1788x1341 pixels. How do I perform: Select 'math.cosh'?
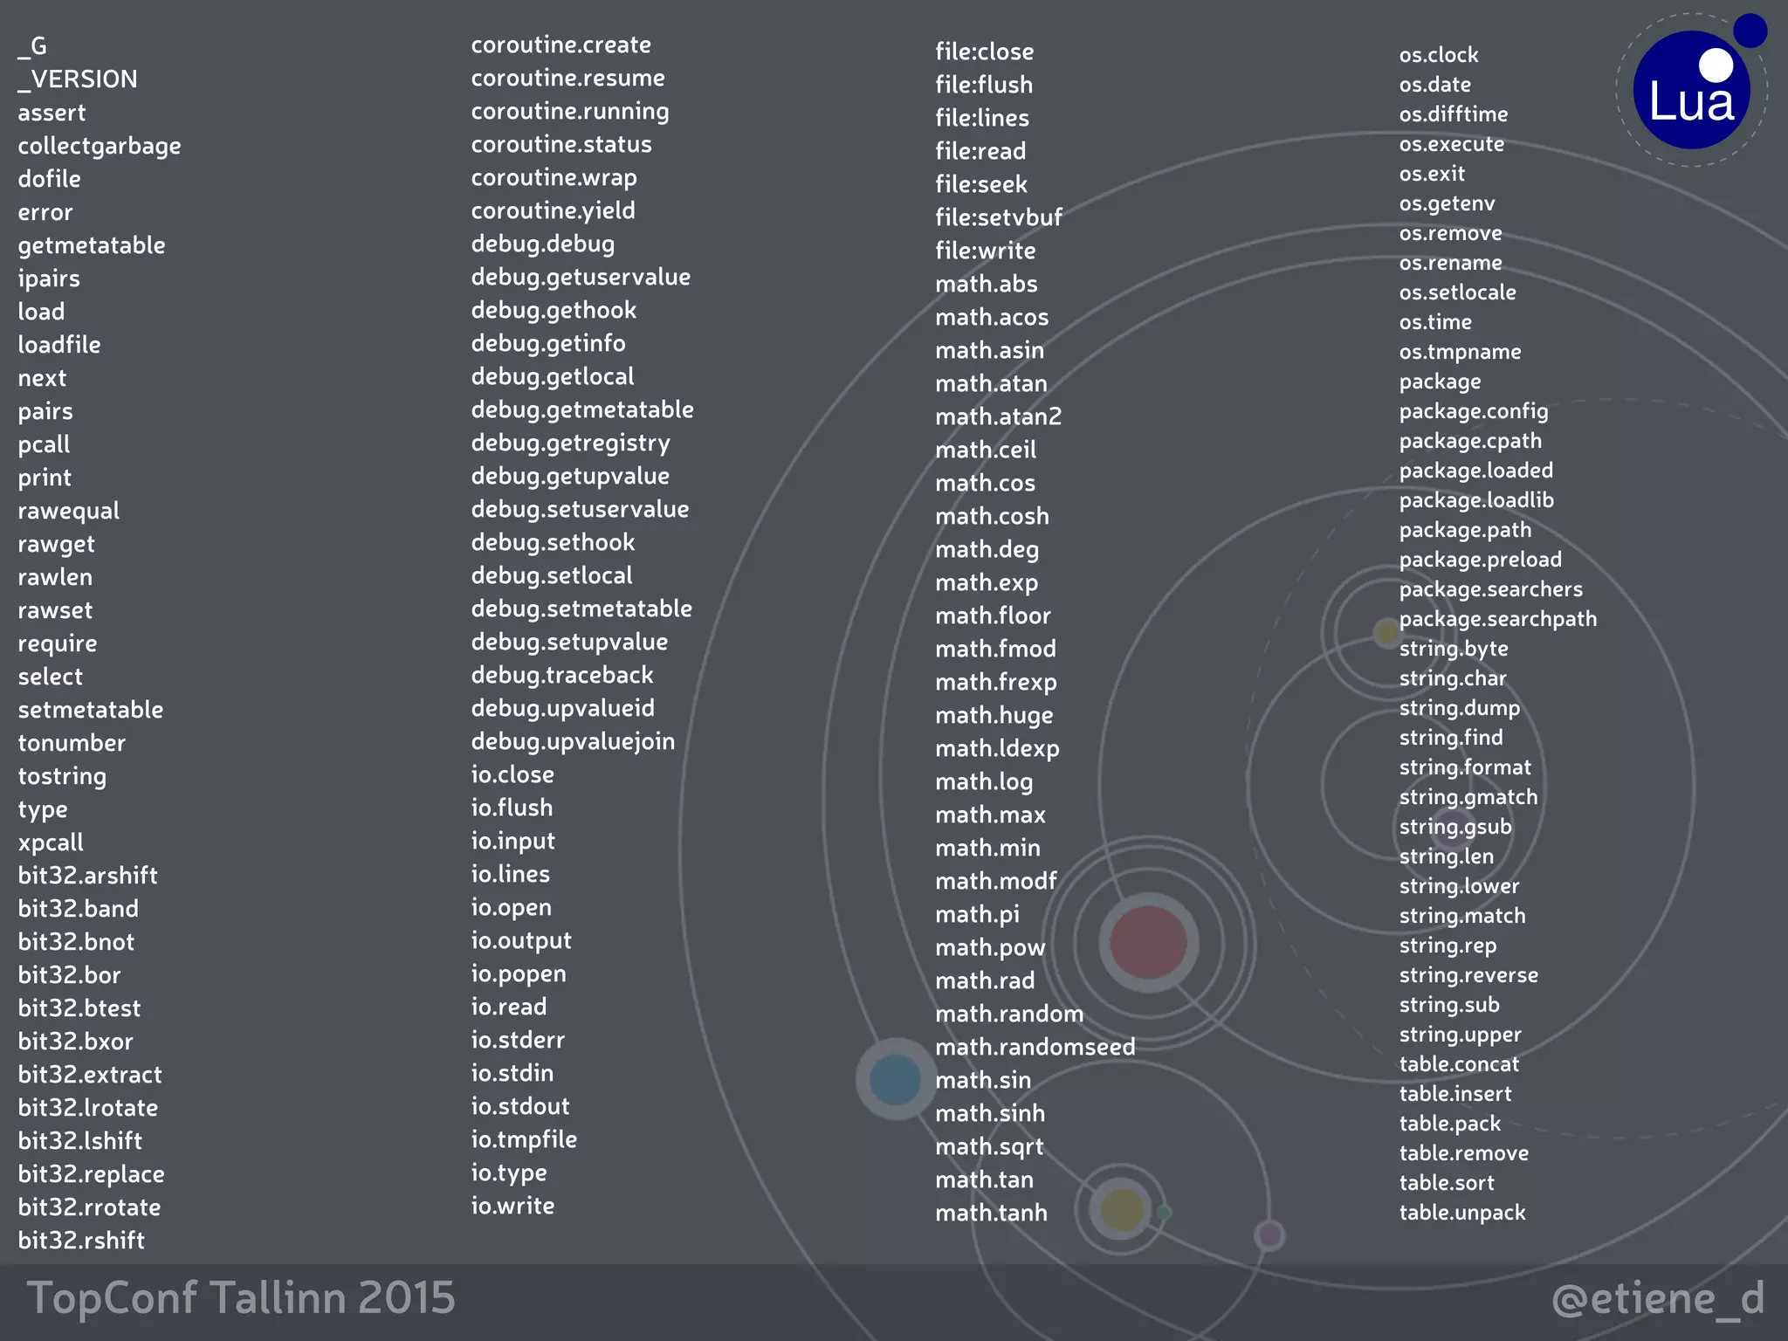coord(993,516)
